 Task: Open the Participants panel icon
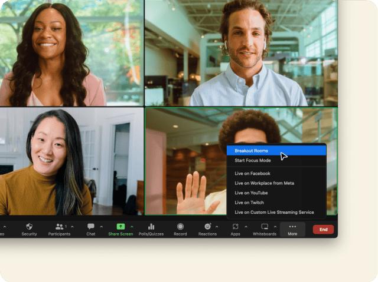(59, 227)
